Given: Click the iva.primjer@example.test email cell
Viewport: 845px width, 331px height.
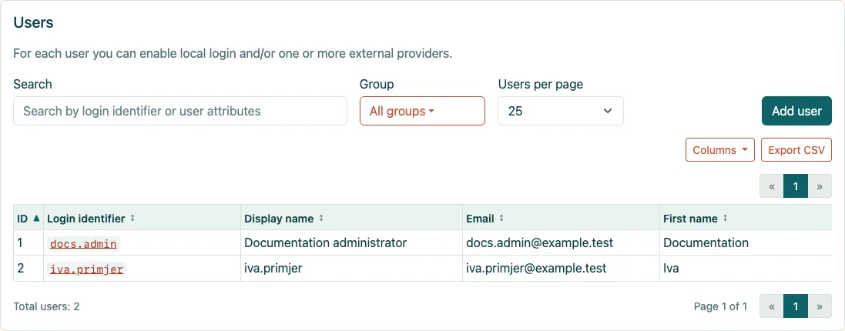Looking at the screenshot, I should point(561,268).
